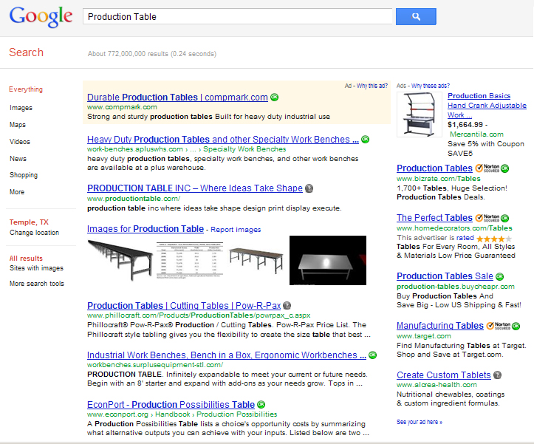
Task: Click the workbench product image in ads
Action: pos(420,115)
